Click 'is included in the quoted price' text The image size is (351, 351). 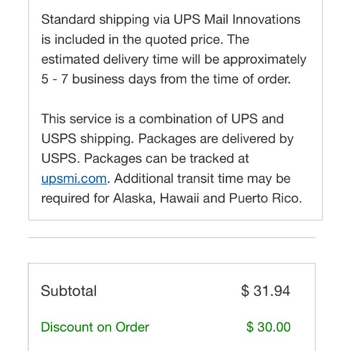(x=132, y=40)
